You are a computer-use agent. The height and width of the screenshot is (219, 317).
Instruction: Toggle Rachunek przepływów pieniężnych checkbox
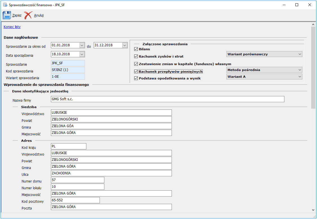(x=136, y=71)
